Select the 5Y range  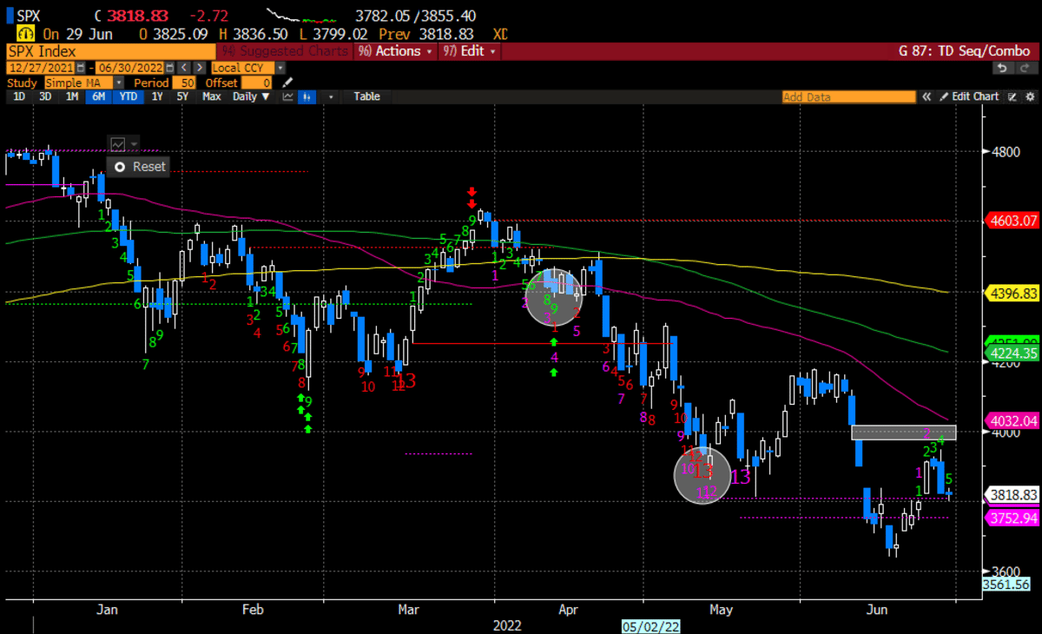(x=182, y=96)
